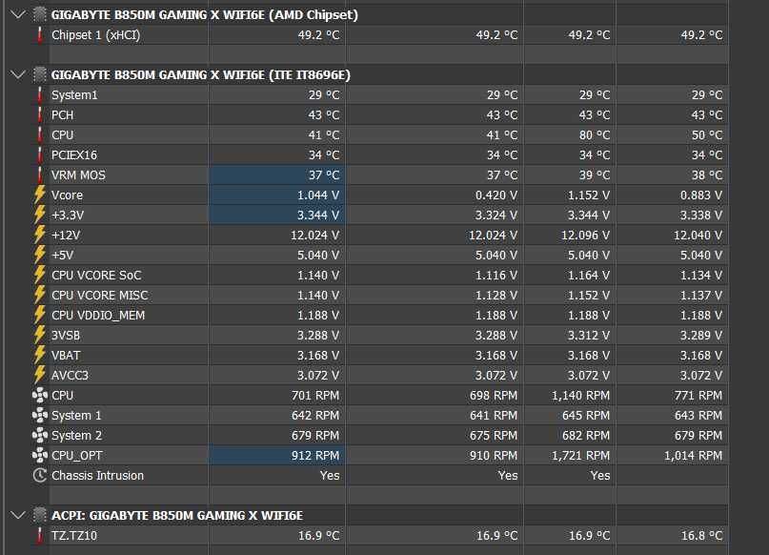This screenshot has width=769, height=555.
Task: Click the chip icon of the AMD Chipset group
Action: (40, 14)
